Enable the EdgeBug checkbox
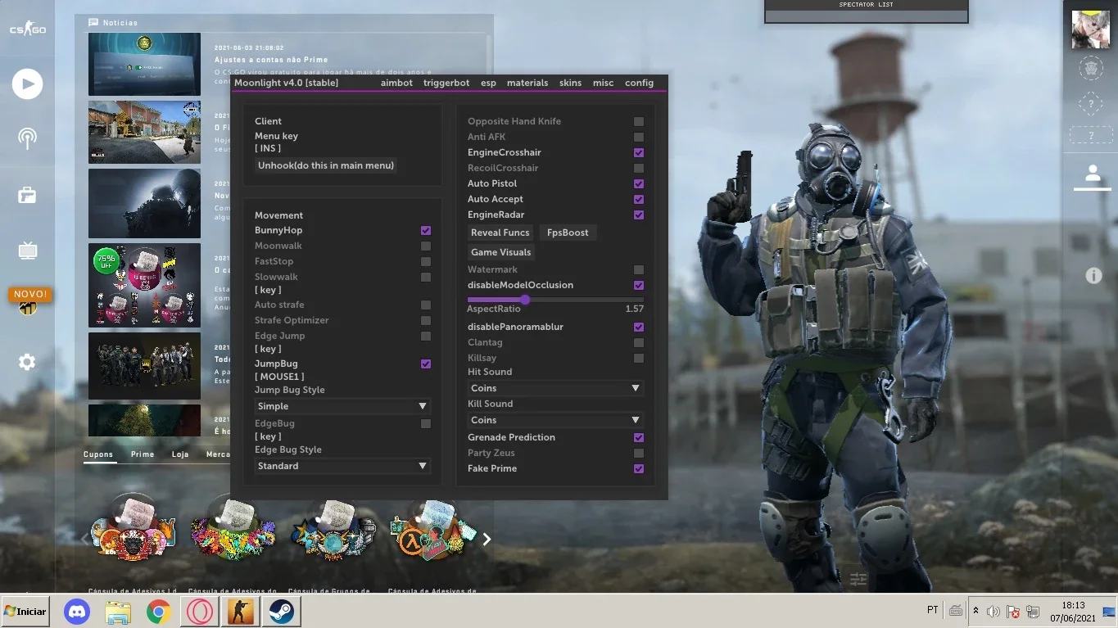1118x628 pixels. 426,424
